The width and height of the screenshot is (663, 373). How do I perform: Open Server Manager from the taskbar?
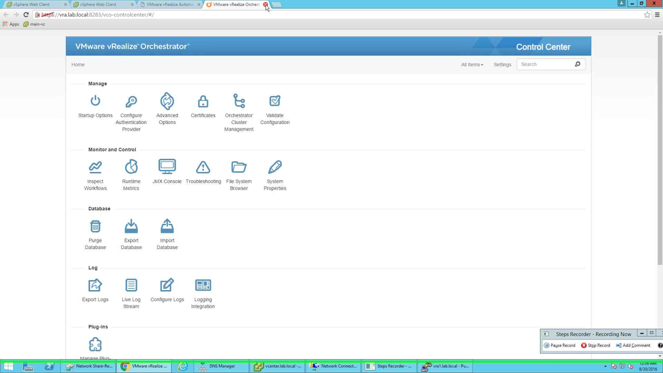28,366
